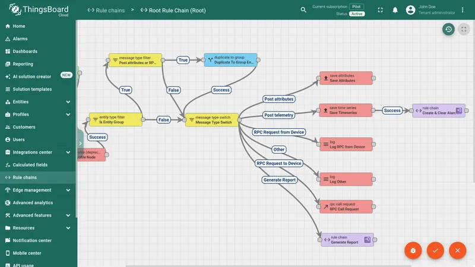The width and height of the screenshot is (475, 267).
Task: Click the False label after Is Entity Group
Action: click(164, 120)
